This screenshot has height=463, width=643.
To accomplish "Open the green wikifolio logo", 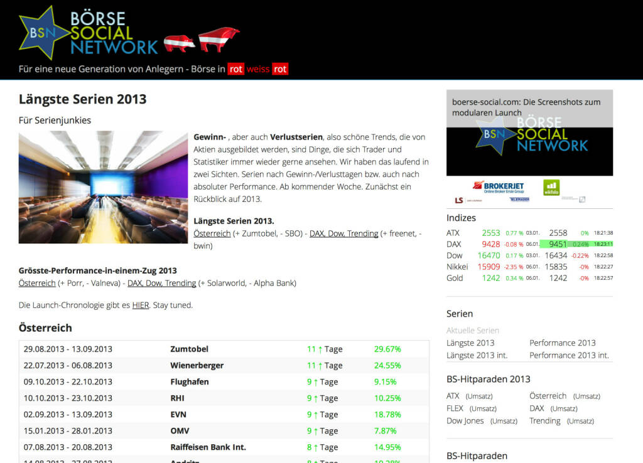I will point(551,187).
